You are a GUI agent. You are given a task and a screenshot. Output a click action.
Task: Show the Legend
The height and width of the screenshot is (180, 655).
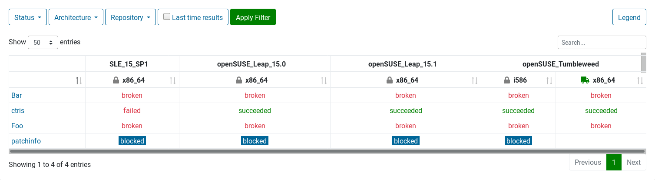click(629, 17)
